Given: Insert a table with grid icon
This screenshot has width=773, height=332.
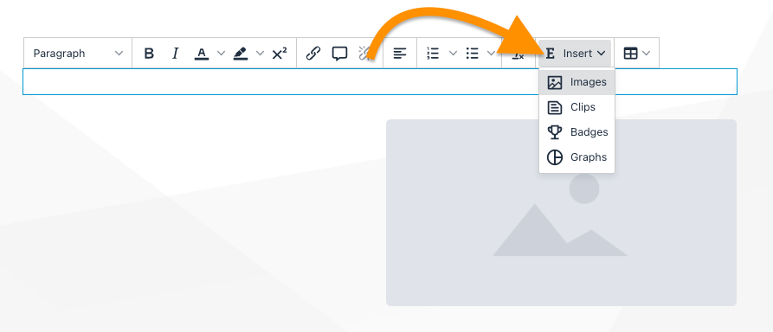Looking at the screenshot, I should coord(630,54).
